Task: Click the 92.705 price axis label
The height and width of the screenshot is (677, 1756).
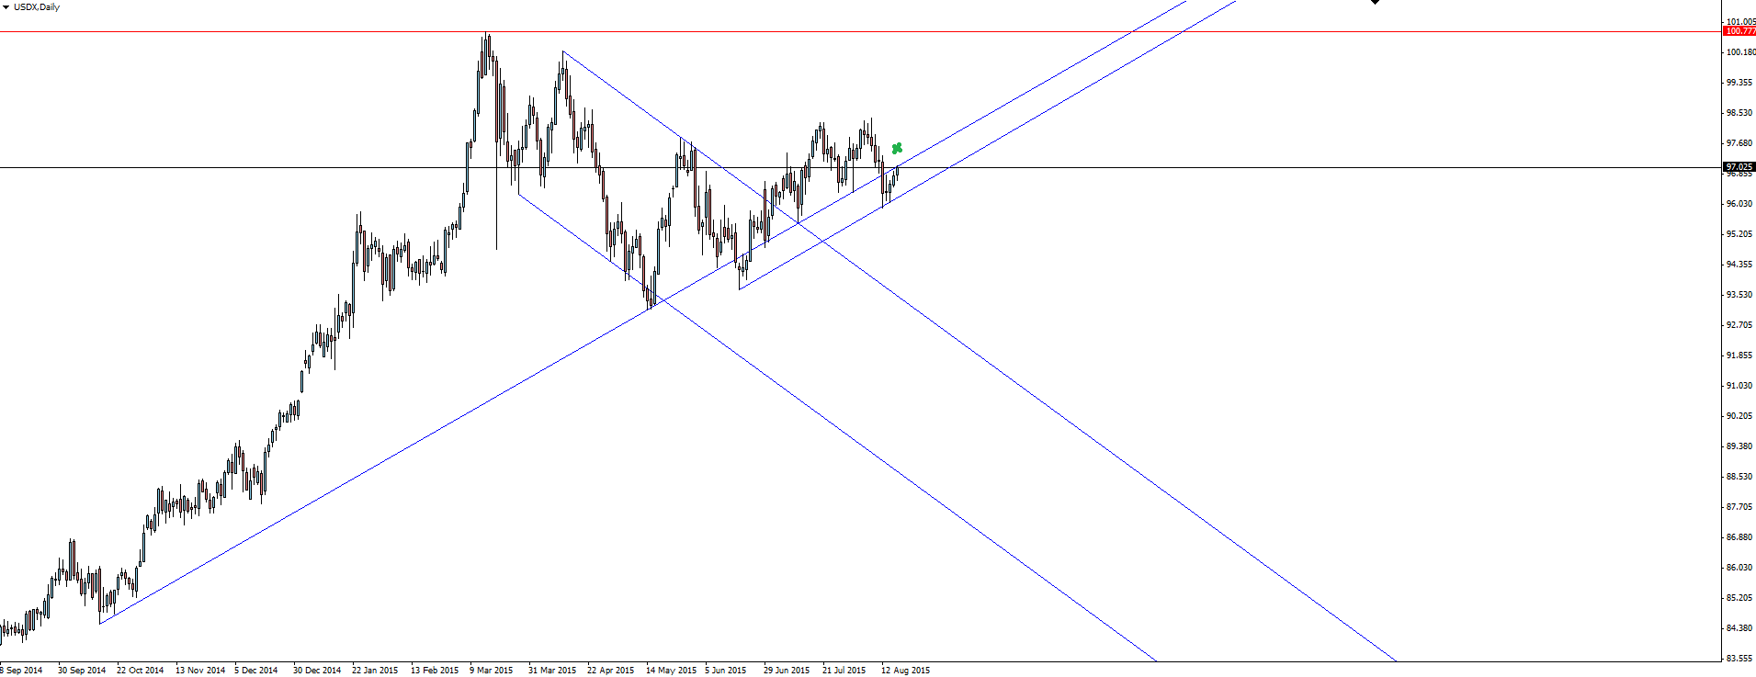Action: pyautogui.click(x=1740, y=325)
